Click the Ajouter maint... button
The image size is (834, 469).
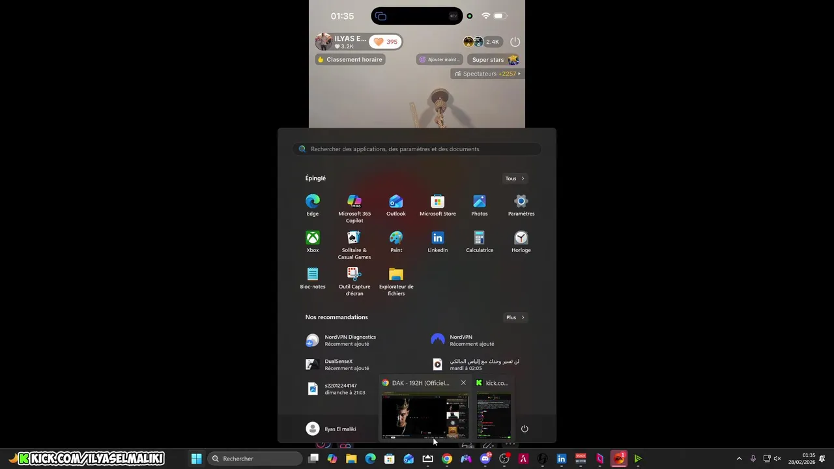click(x=440, y=59)
